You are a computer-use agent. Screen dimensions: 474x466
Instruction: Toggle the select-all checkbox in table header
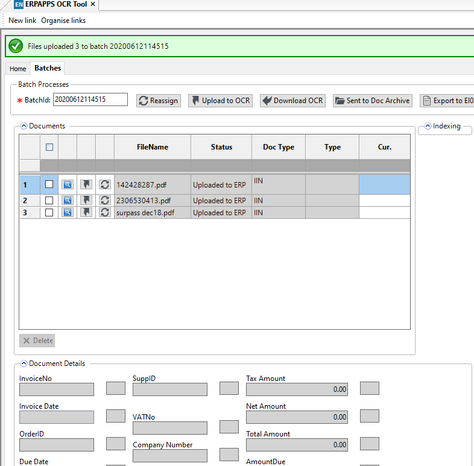coord(49,146)
